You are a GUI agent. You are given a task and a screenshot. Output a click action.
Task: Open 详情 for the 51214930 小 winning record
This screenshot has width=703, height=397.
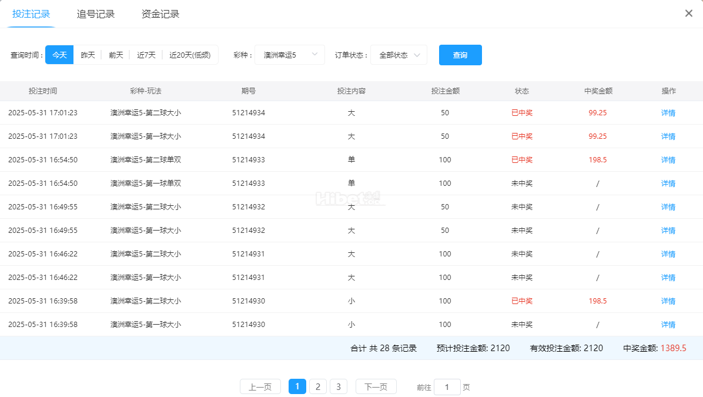coord(668,301)
